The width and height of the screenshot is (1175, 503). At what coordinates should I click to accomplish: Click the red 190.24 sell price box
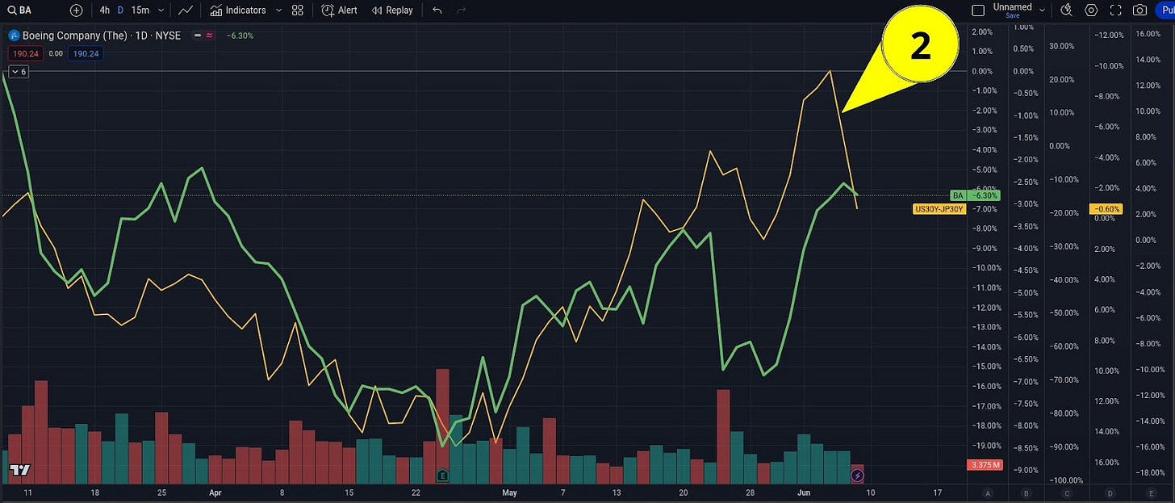[x=26, y=53]
